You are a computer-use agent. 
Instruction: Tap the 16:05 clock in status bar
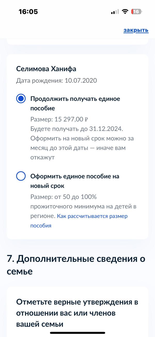tap(28, 12)
